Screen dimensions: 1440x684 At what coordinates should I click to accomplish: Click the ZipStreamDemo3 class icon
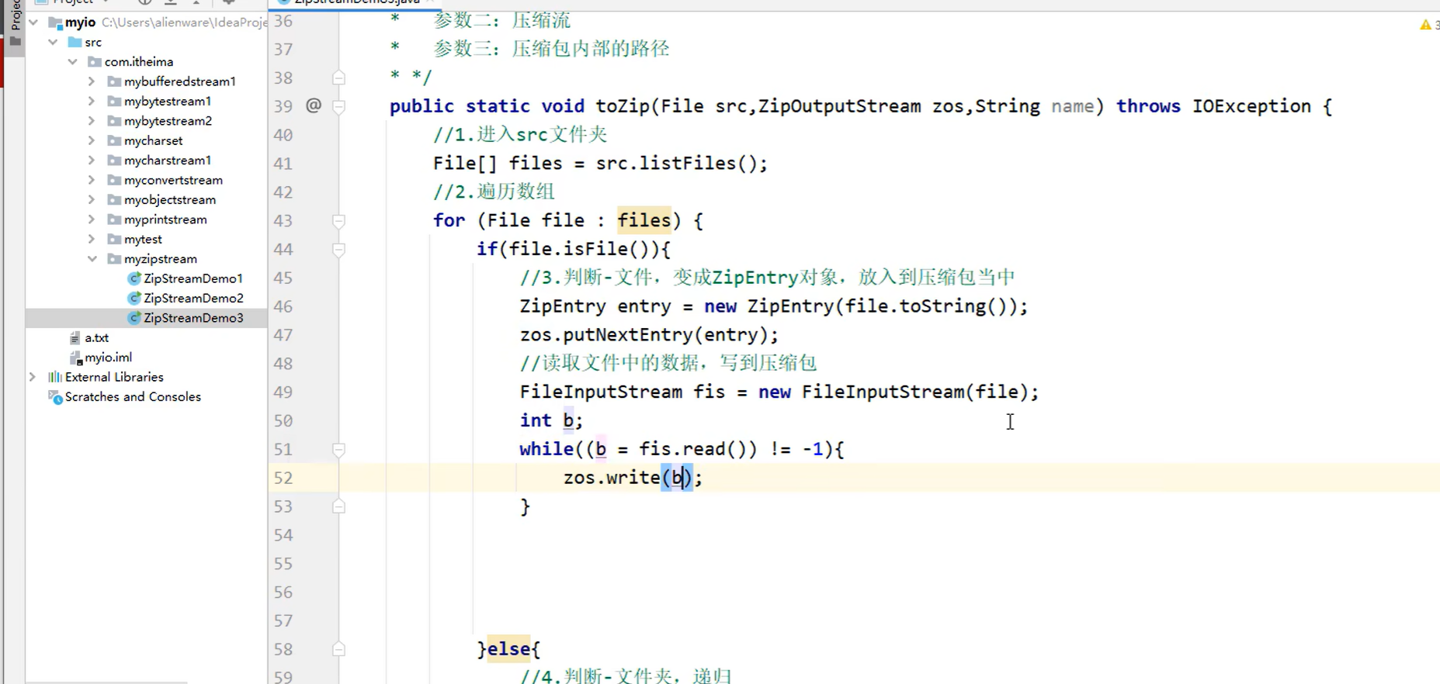point(134,318)
